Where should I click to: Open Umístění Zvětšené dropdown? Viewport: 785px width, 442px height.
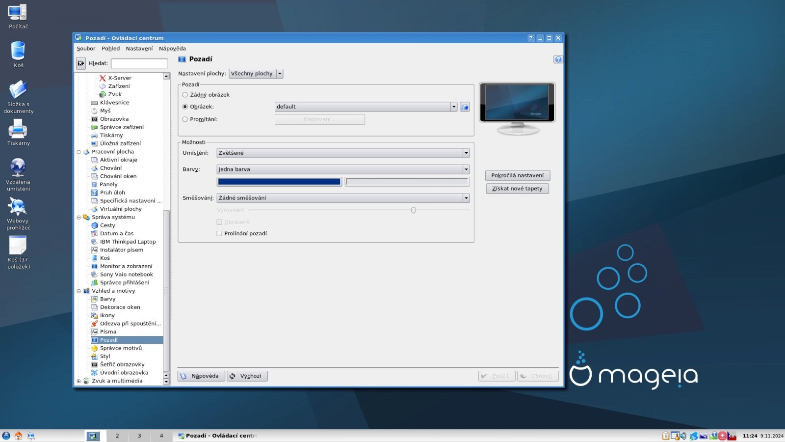click(343, 153)
